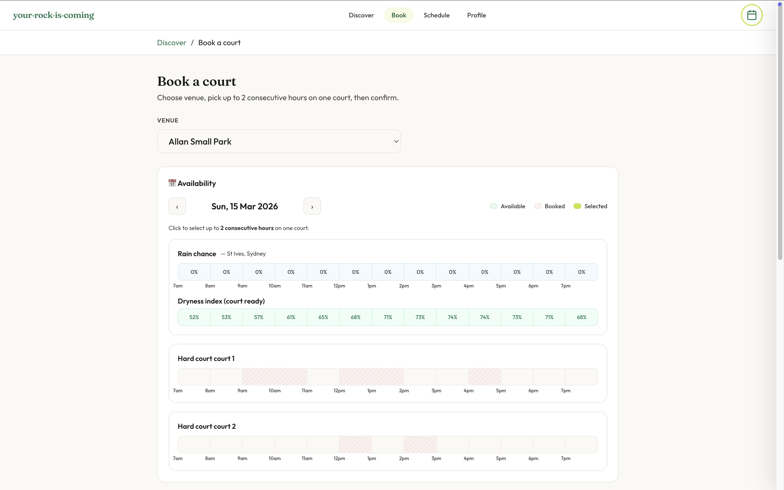784x490 pixels.
Task: Click the Available legend swatch
Action: 493,206
